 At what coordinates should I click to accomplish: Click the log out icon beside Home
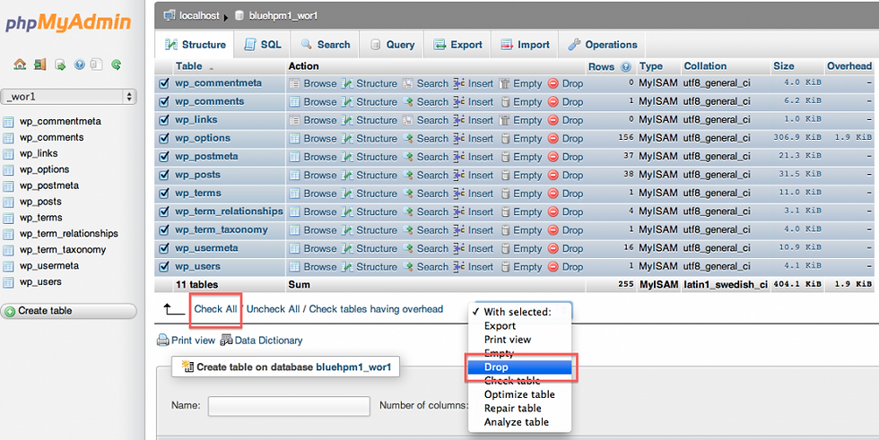coord(39,65)
